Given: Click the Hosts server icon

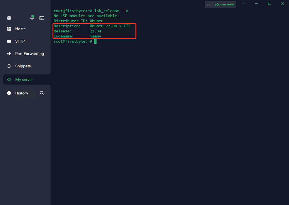Looking at the screenshot, I should 9,29.
